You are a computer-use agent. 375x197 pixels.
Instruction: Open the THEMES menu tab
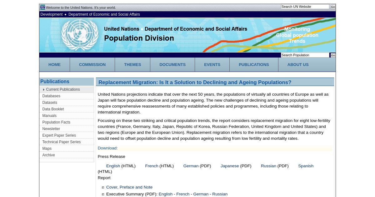(x=132, y=65)
